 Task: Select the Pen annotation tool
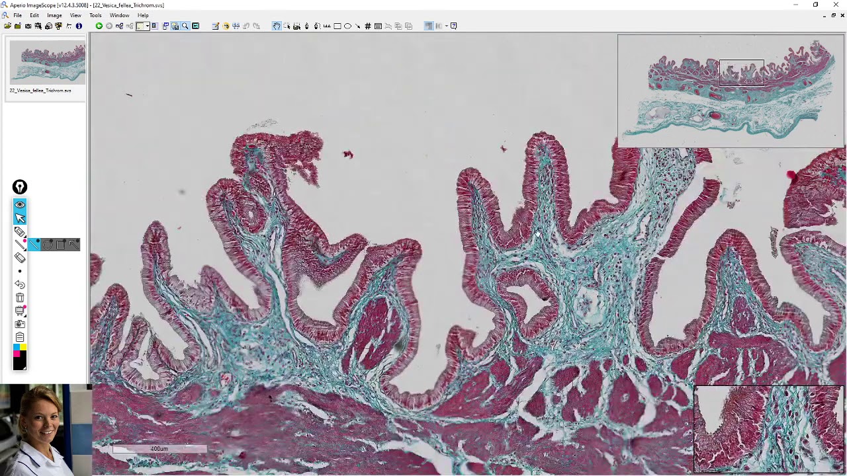[x=307, y=26]
